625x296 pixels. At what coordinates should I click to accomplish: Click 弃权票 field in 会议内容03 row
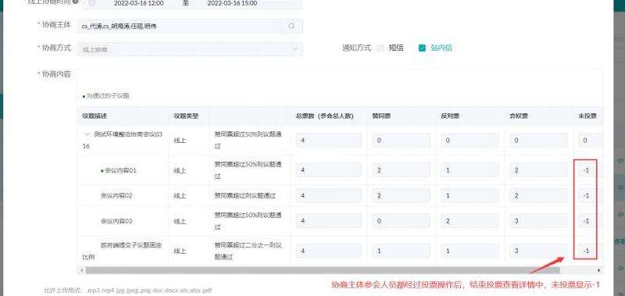click(x=538, y=221)
